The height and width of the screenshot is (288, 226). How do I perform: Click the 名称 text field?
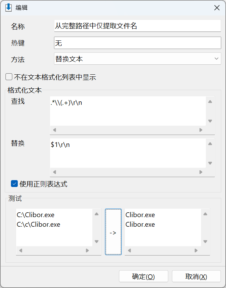pyautogui.click(x=137, y=26)
